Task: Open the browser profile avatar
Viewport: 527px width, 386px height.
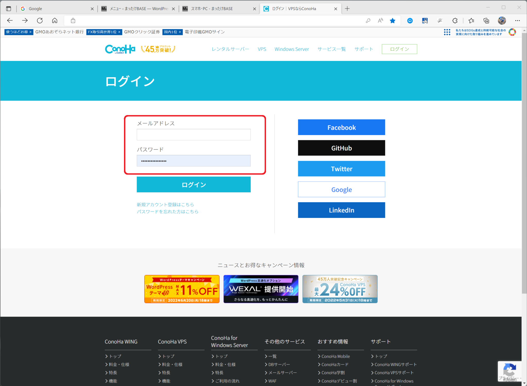Action: tap(502, 20)
